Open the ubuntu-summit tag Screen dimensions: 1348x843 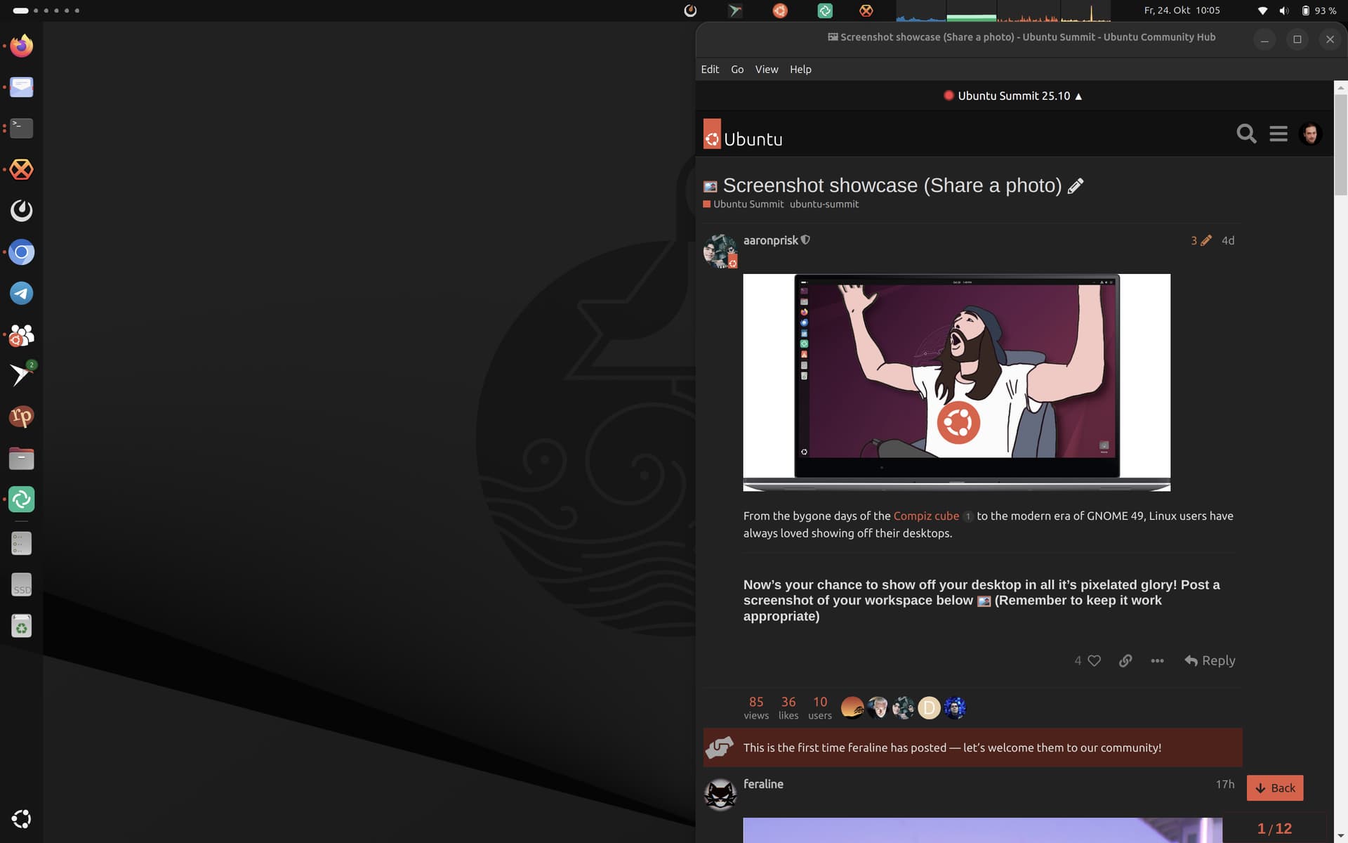[x=824, y=204]
